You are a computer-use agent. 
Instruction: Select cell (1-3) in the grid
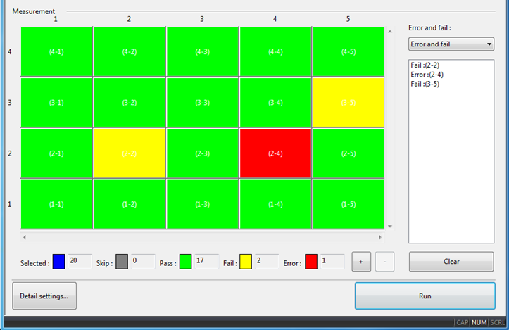point(202,204)
